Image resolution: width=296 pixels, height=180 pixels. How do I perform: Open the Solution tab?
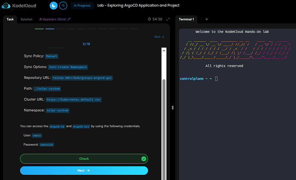coord(27,19)
